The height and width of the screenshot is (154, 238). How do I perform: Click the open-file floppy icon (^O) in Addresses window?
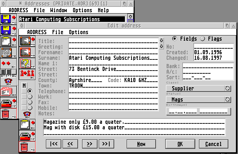[8, 19]
